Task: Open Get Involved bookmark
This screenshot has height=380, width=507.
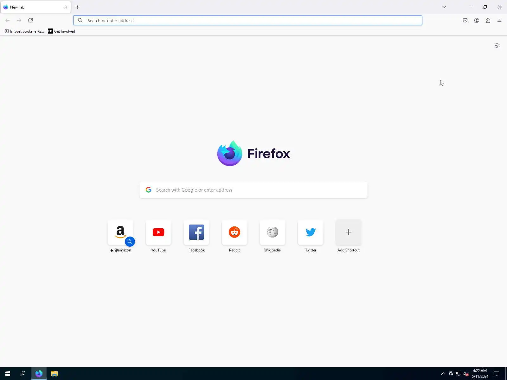Action: [x=61, y=31]
